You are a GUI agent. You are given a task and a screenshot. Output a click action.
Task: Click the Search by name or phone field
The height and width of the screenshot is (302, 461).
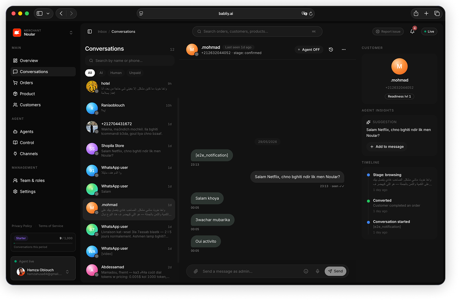click(x=130, y=61)
